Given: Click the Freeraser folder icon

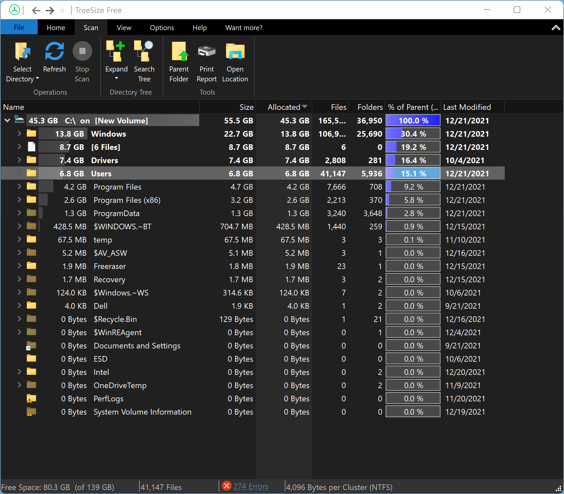Looking at the screenshot, I should 31,266.
